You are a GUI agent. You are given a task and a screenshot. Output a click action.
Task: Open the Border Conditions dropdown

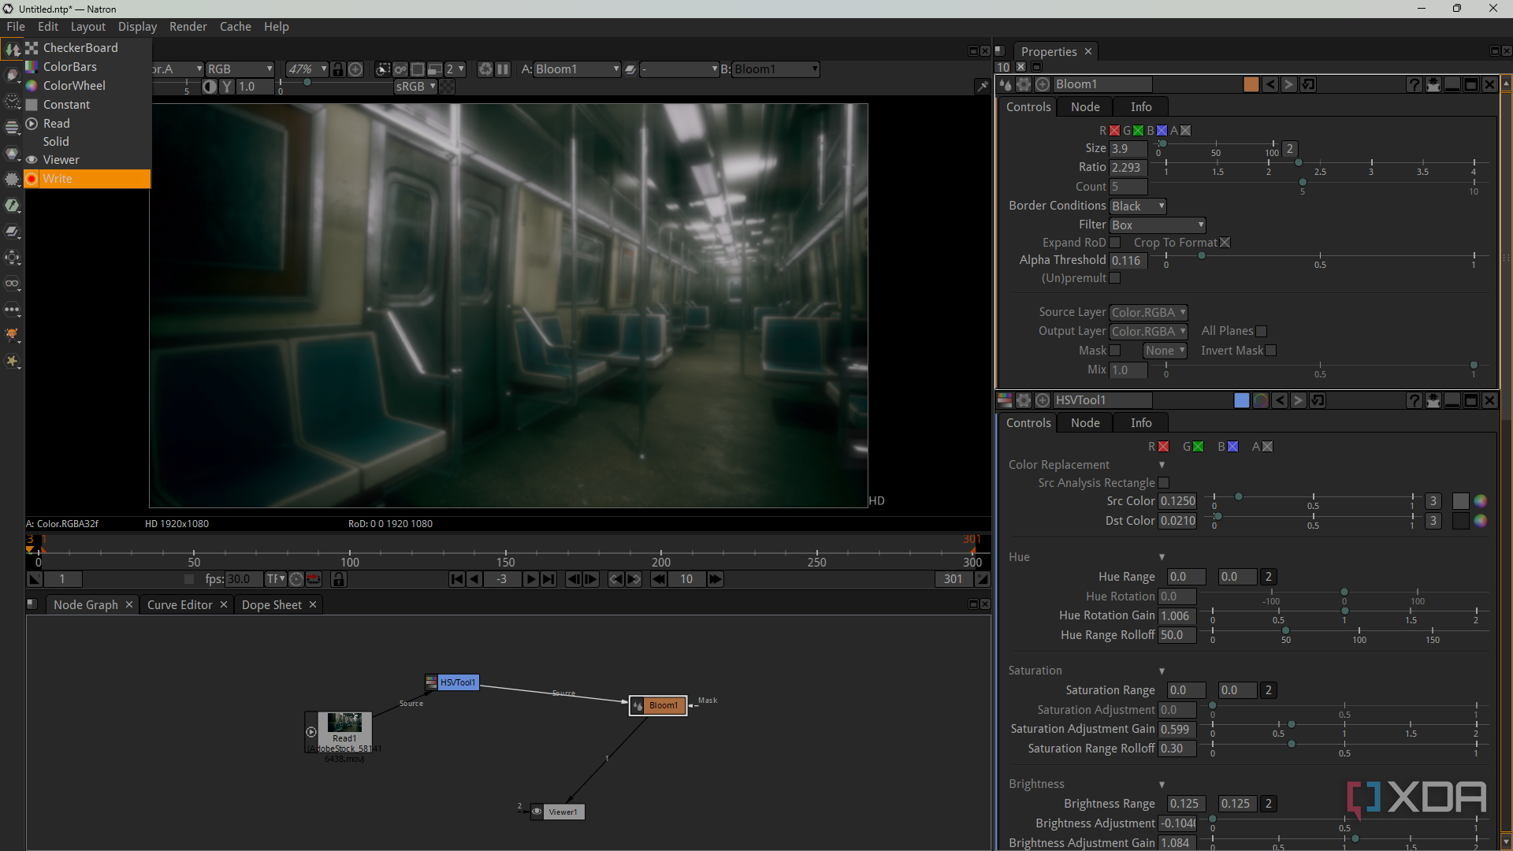(1137, 206)
